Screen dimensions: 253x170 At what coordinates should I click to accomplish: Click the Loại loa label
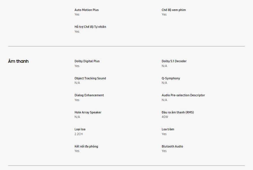[x=80, y=129]
